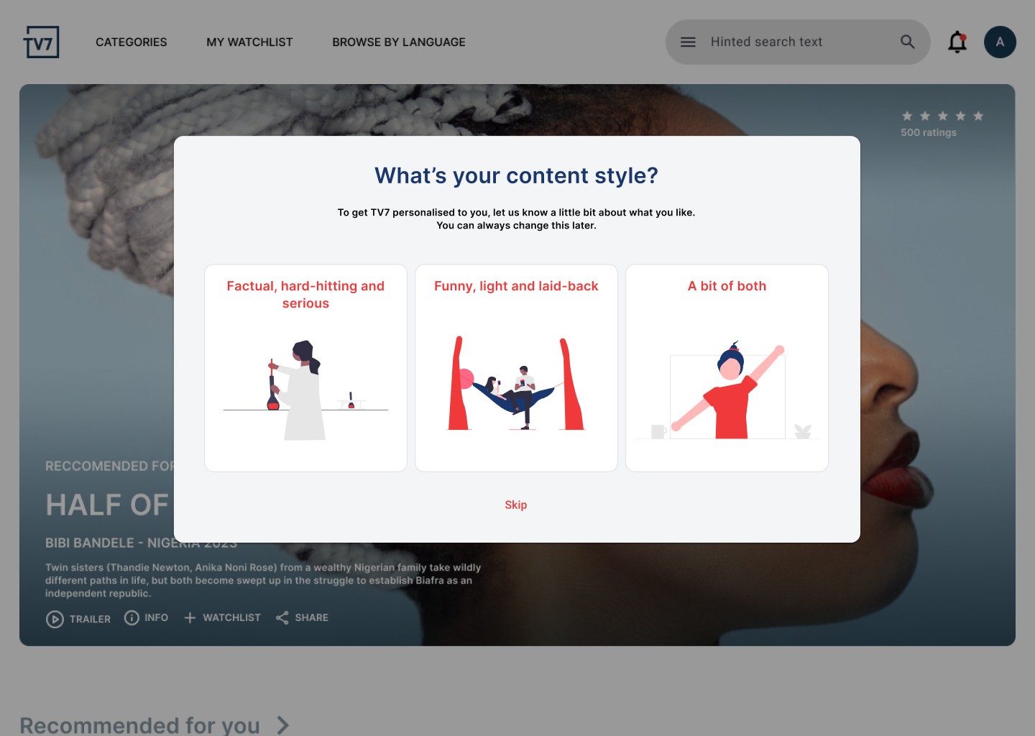Click the plus Watchlist icon
1035x736 pixels.
190,617
